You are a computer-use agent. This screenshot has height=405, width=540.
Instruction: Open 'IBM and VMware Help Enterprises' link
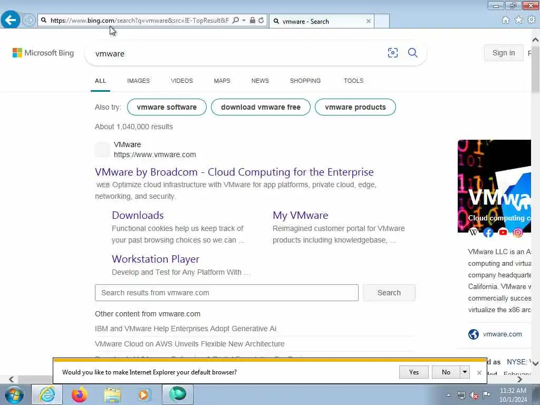(186, 329)
